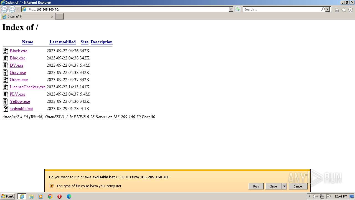Open the PLV.exe file link
This screenshot has height=200, width=355.
point(17,94)
